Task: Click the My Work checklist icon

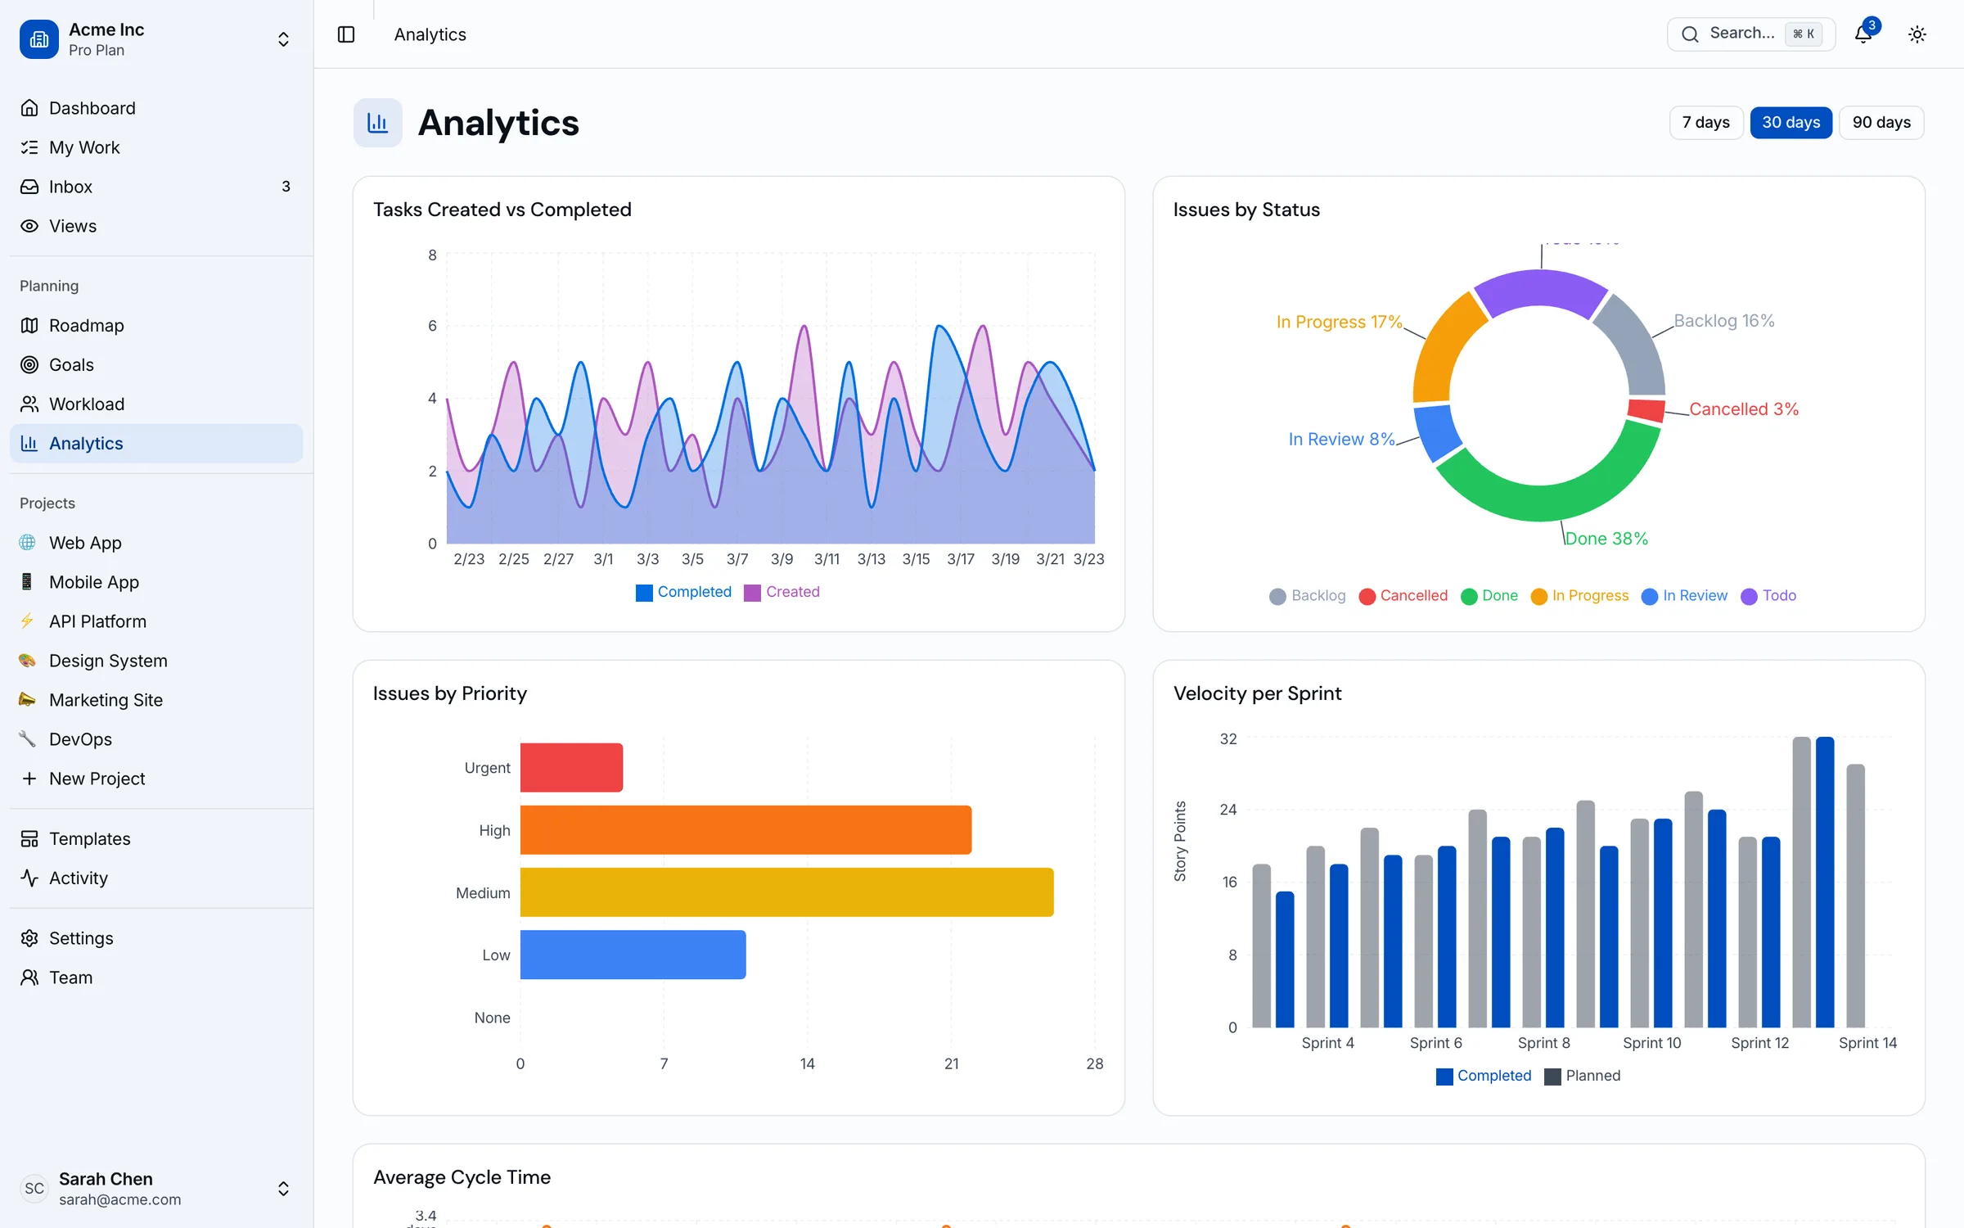Action: click(29, 147)
